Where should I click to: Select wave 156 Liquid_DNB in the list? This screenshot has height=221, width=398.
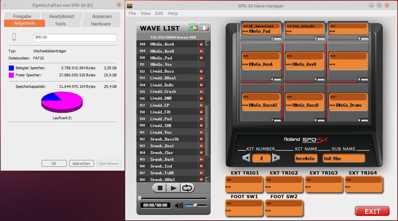(x=171, y=98)
